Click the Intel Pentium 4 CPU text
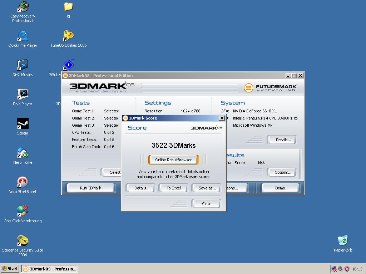This screenshot has height=274, width=366. [x=265, y=118]
